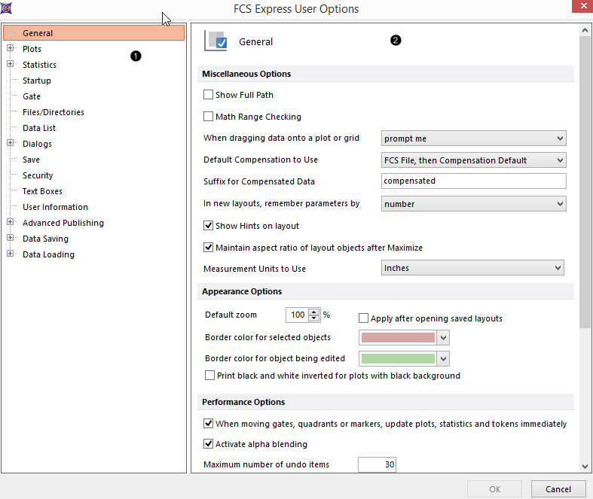The image size is (593, 499).
Task: Click the FCS Express app icon in title bar
Action: click(x=7, y=8)
